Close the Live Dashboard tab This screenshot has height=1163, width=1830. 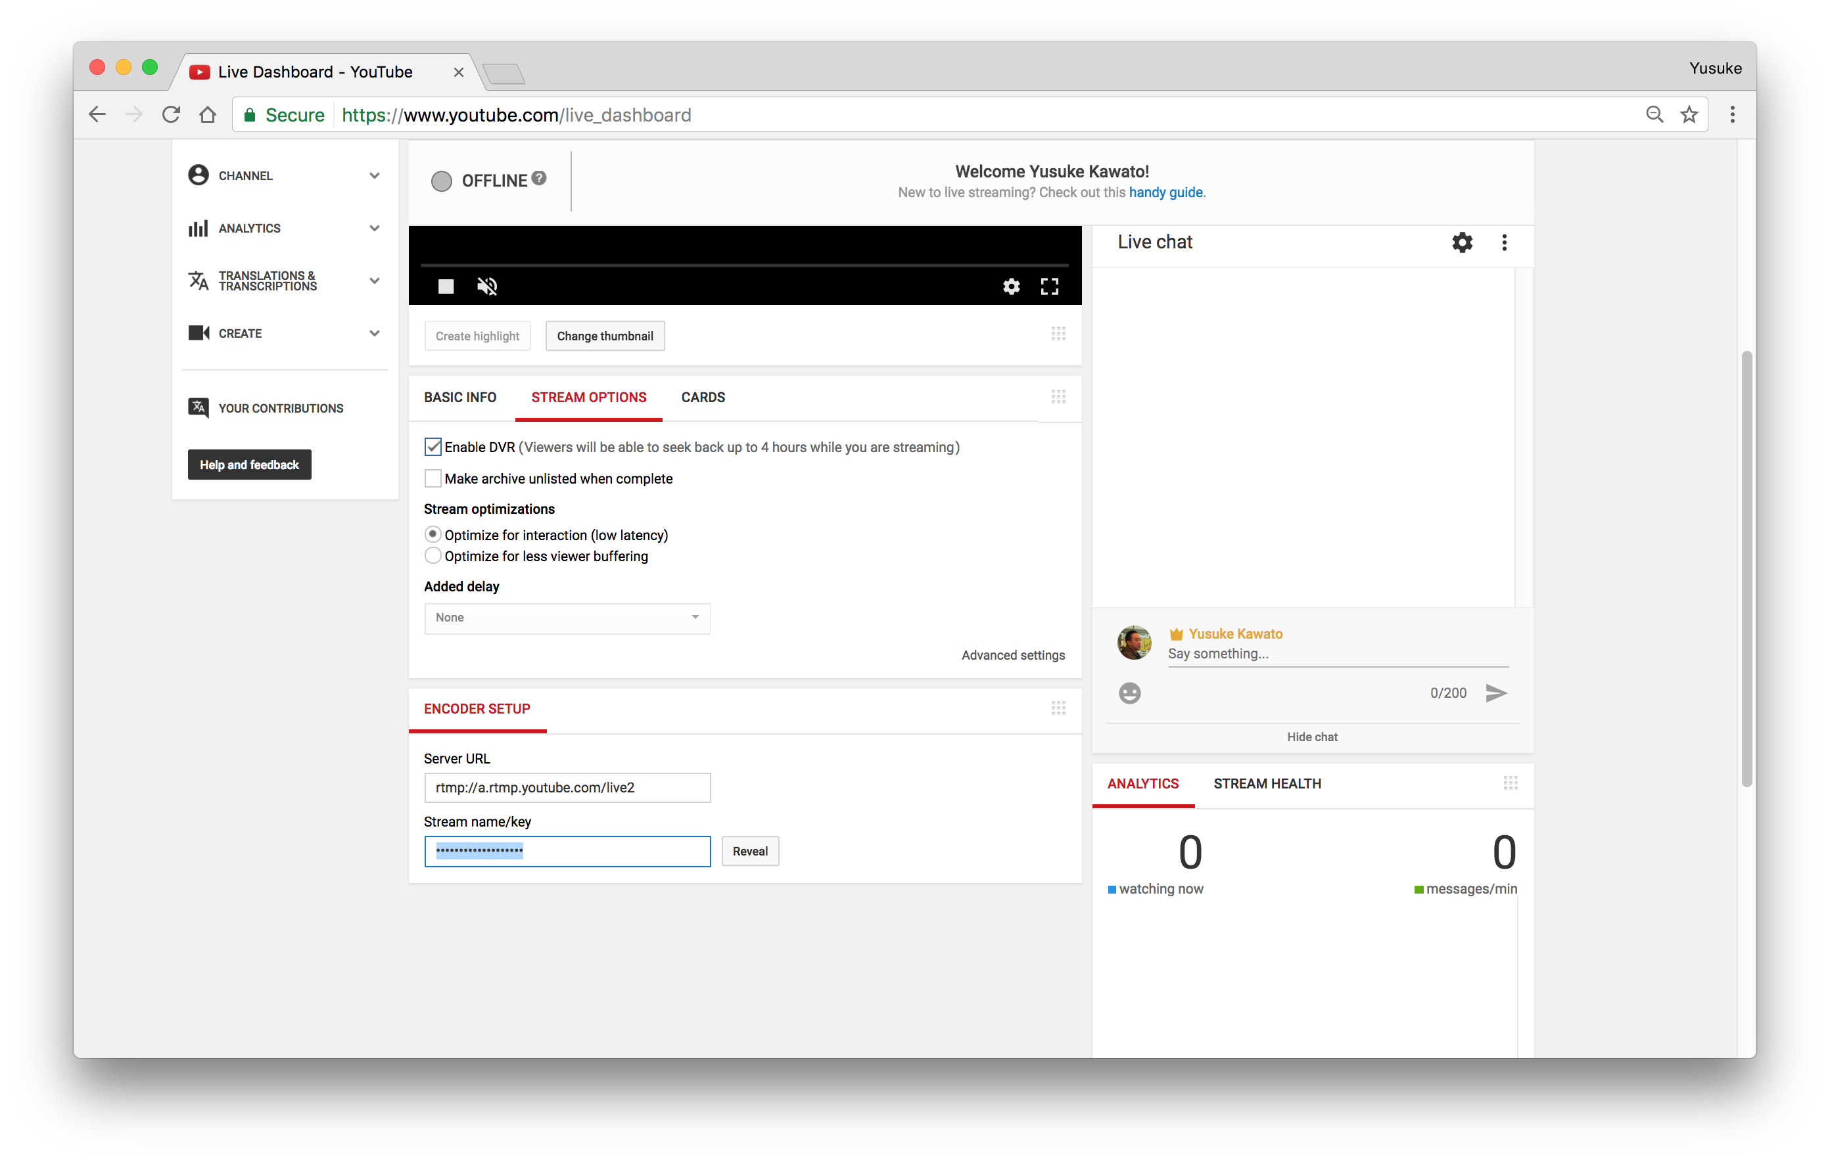tap(458, 72)
